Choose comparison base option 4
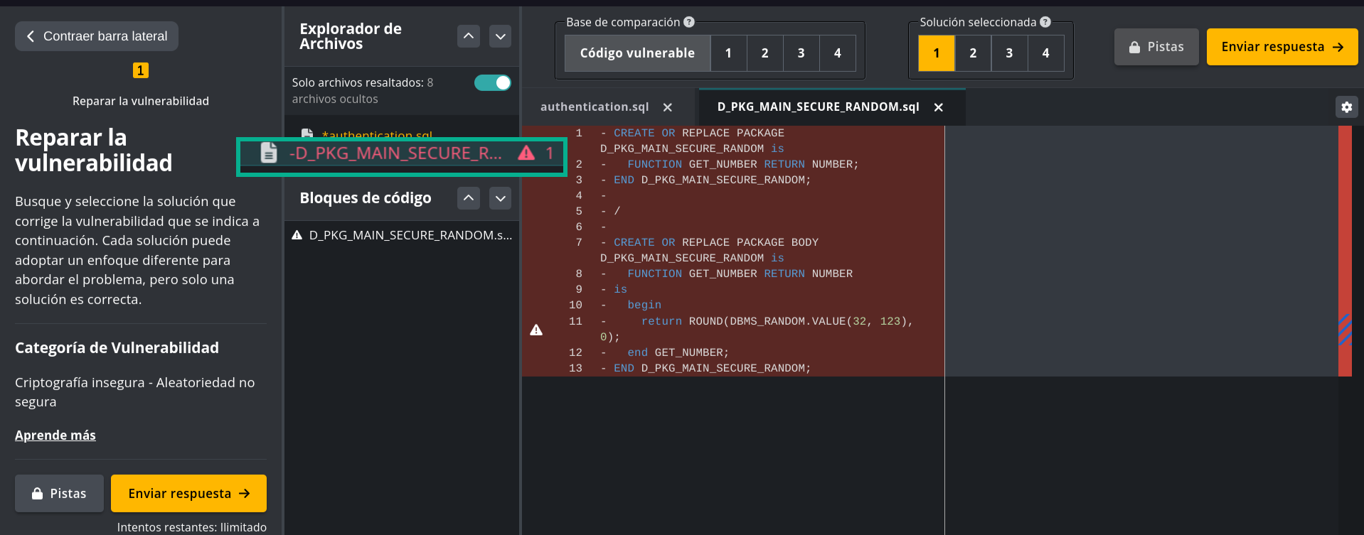The width and height of the screenshot is (1364, 535). (838, 53)
